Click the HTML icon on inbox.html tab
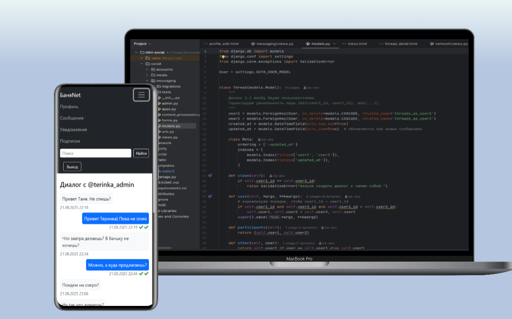This screenshot has height=319, width=512. tap(344, 44)
